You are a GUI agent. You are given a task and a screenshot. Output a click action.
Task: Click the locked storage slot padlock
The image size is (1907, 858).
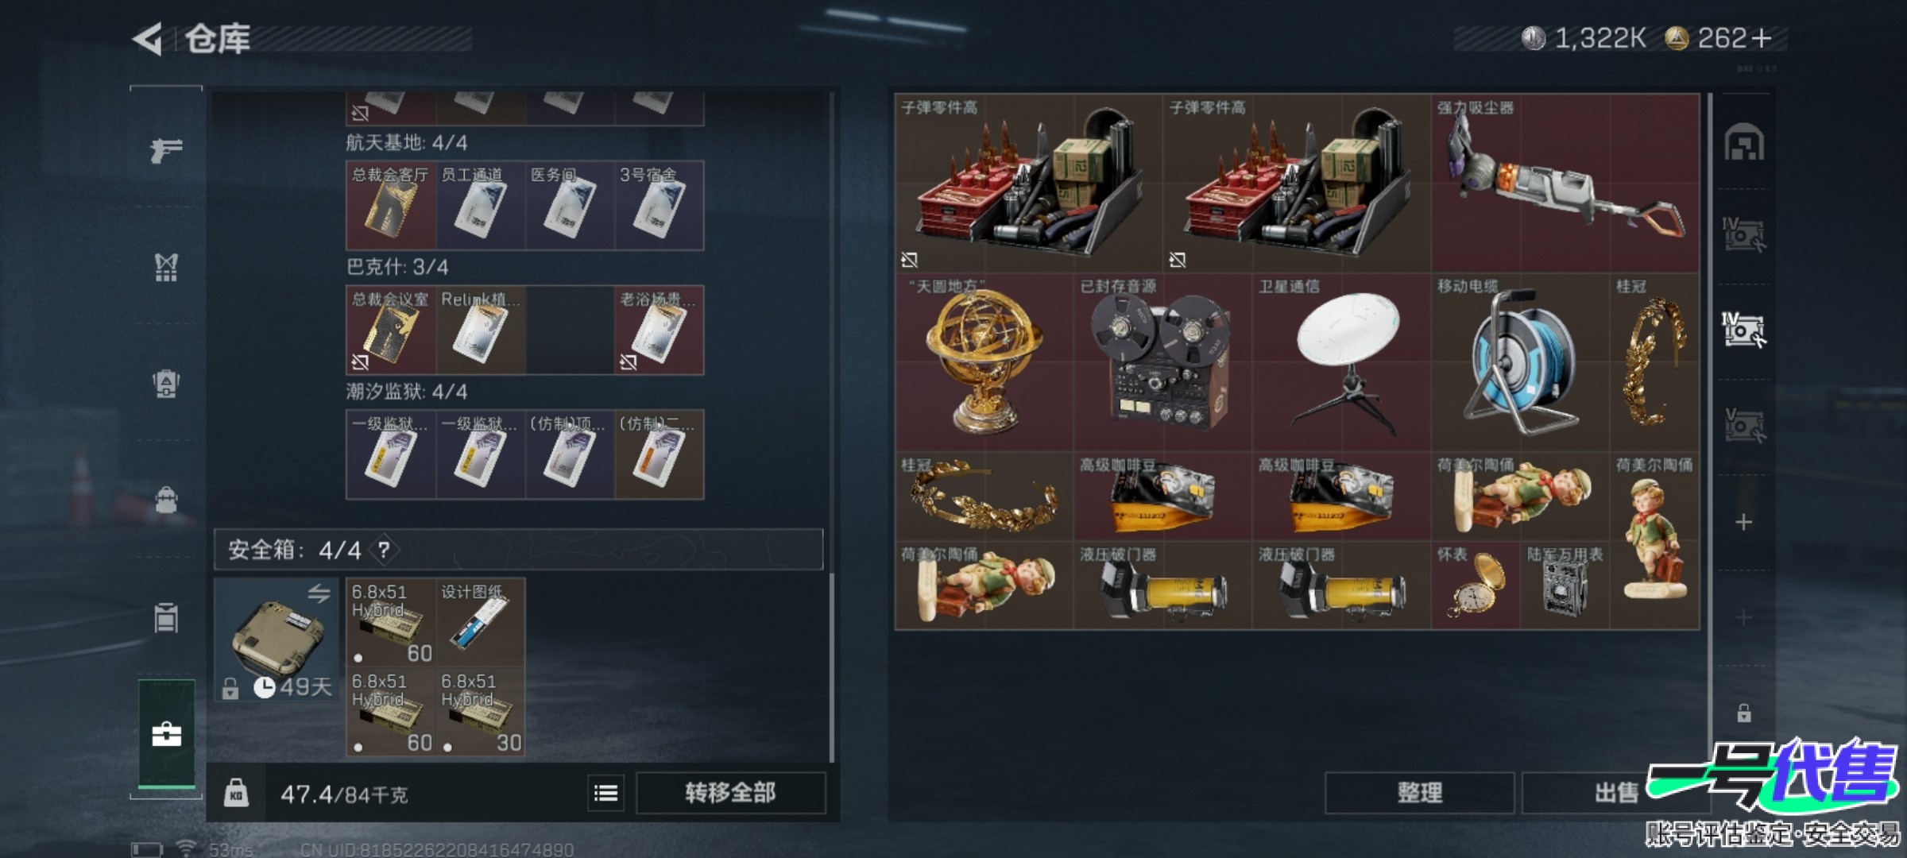[x=1743, y=713]
